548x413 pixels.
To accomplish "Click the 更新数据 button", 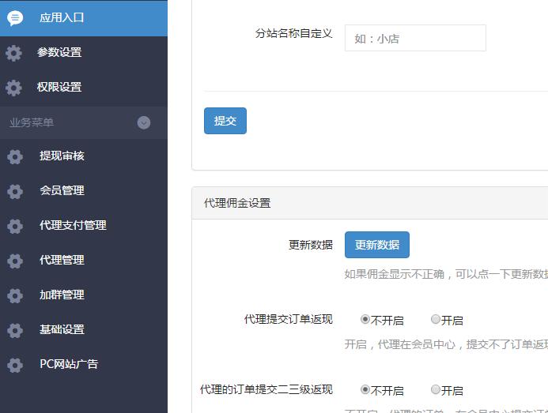I will (x=376, y=245).
